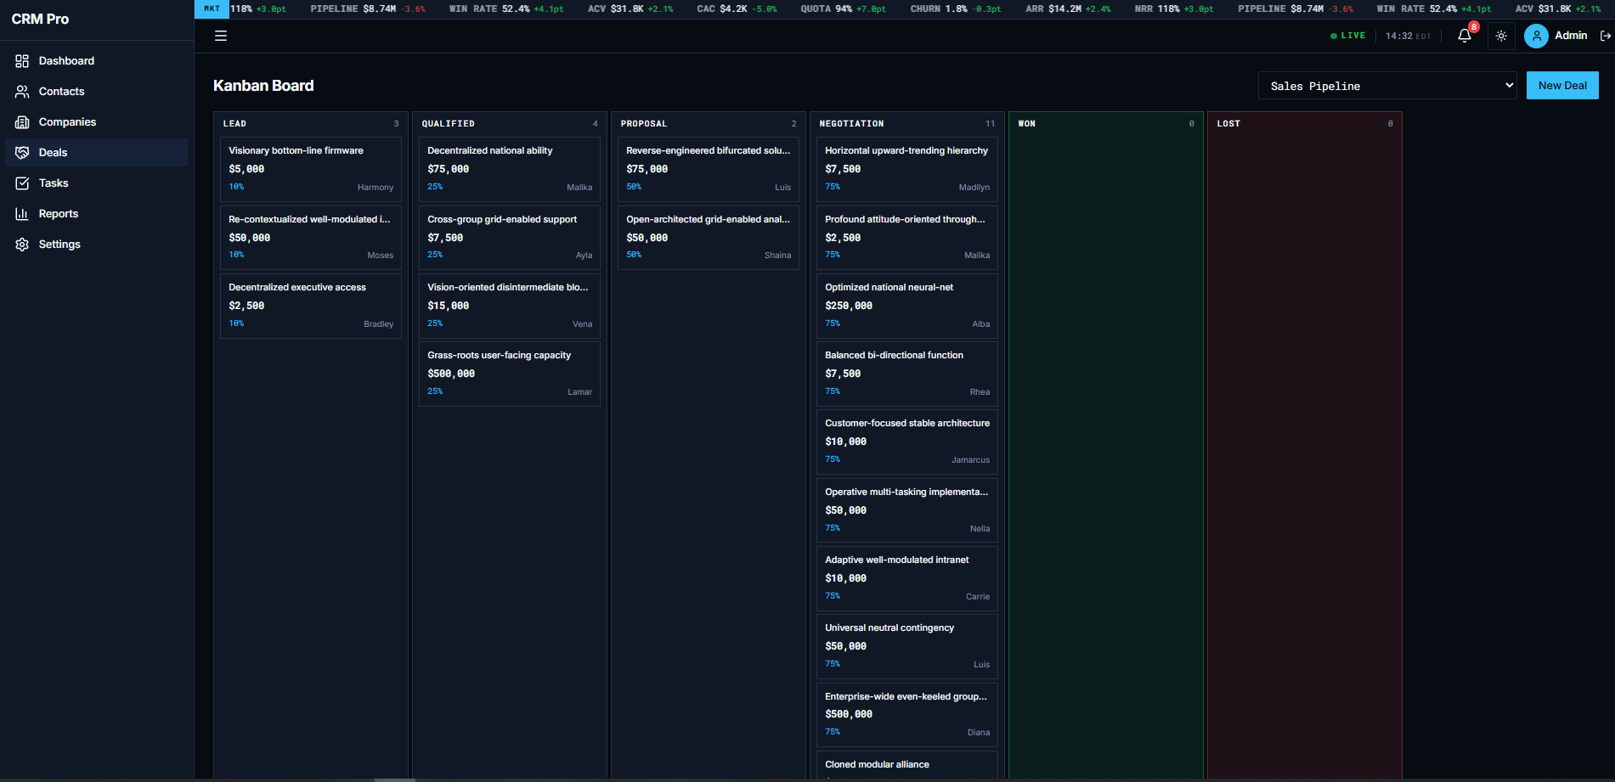1615x782 pixels.
Task: Click the PROPOSAL column header
Action: tap(709, 124)
